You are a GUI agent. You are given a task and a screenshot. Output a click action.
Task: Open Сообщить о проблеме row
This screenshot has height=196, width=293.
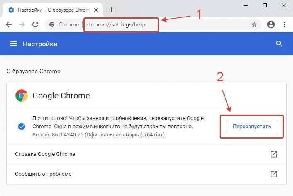tap(146, 174)
